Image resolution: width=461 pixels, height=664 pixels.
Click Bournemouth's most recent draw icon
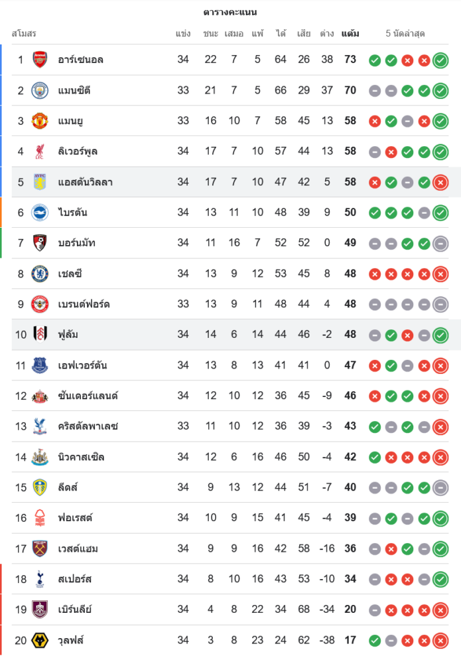(440, 244)
